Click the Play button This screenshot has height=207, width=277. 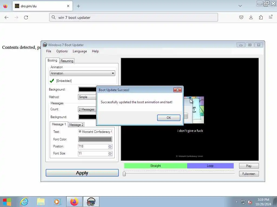[249, 166]
